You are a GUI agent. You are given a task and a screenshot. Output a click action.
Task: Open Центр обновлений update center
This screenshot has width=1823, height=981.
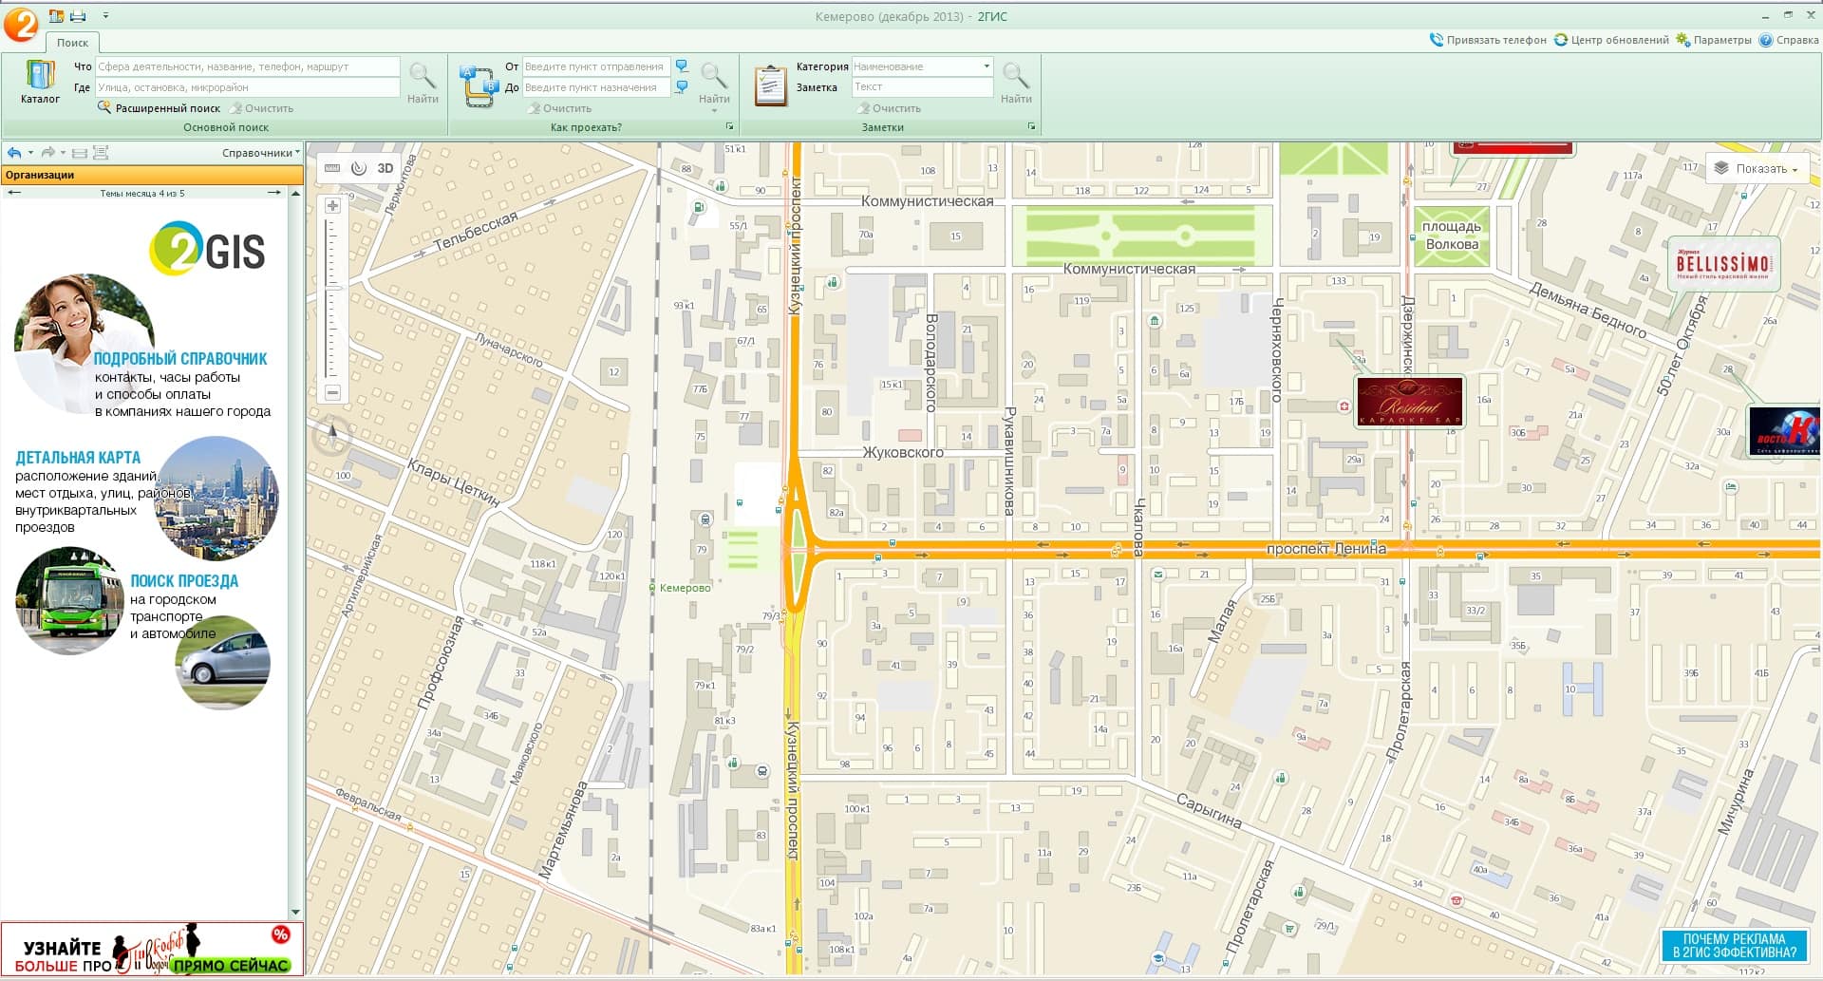tap(1611, 40)
